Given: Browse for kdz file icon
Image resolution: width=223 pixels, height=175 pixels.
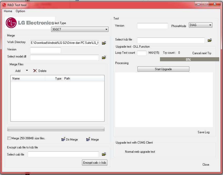Looking at the screenshot, I should [210, 40].
